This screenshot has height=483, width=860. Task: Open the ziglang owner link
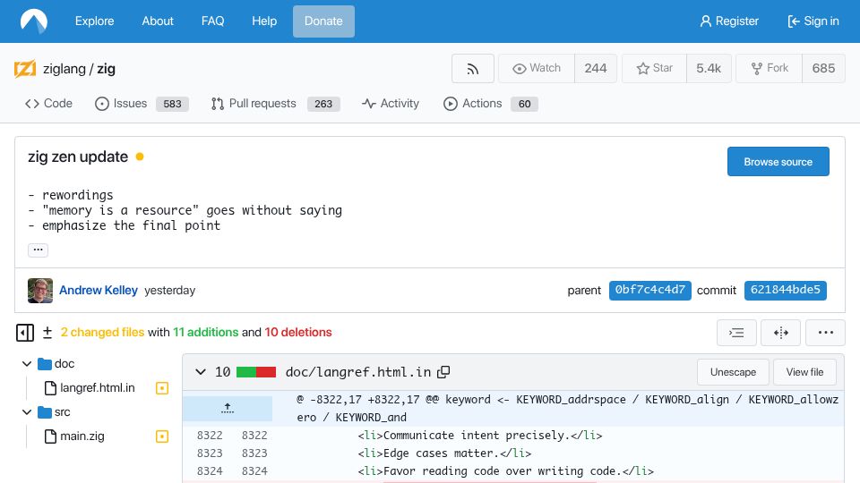64,69
